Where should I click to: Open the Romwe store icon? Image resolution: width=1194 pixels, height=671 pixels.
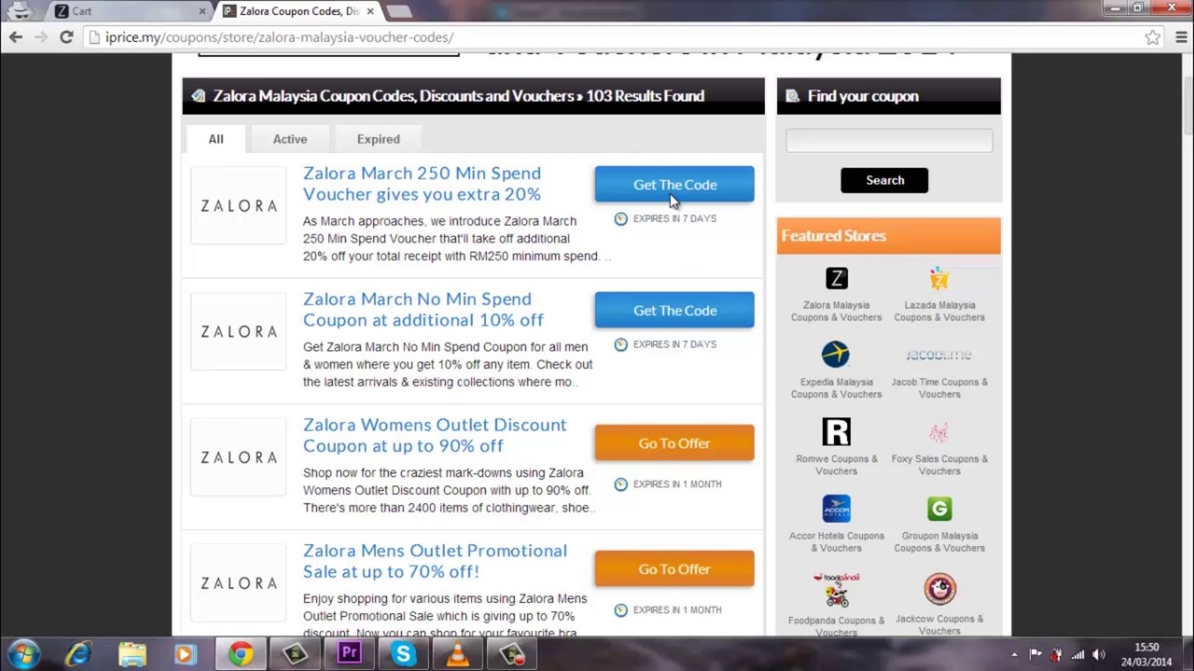tap(837, 431)
